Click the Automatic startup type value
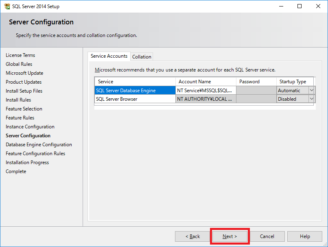 coord(289,91)
